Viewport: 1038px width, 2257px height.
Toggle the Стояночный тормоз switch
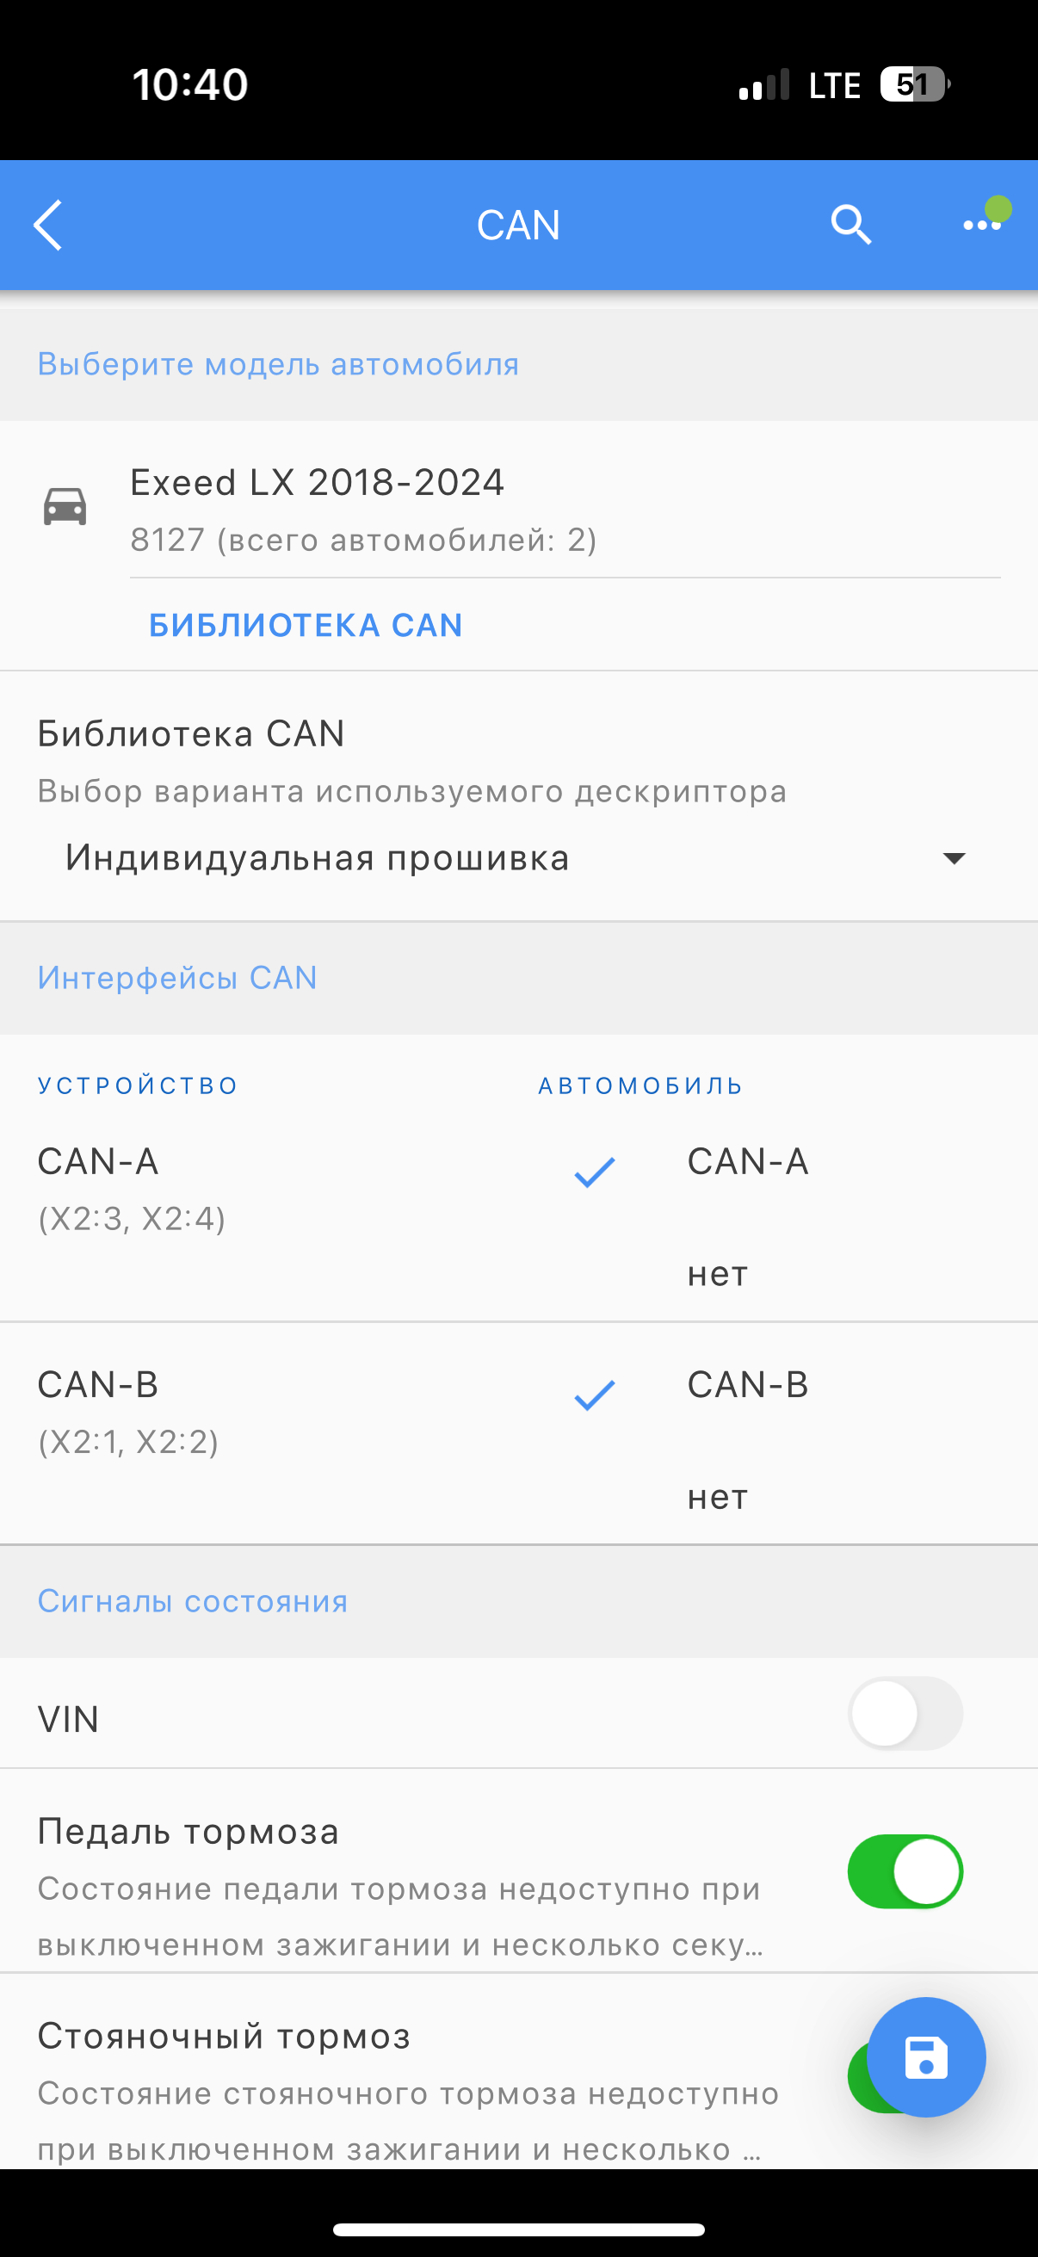tap(858, 2076)
